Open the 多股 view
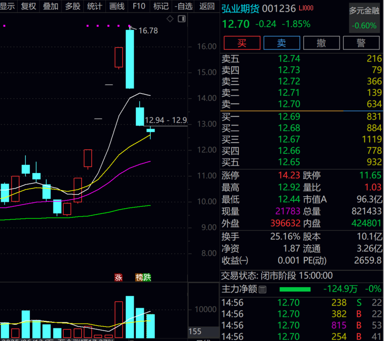The width and height of the screenshot is (384, 341). click(73, 6)
